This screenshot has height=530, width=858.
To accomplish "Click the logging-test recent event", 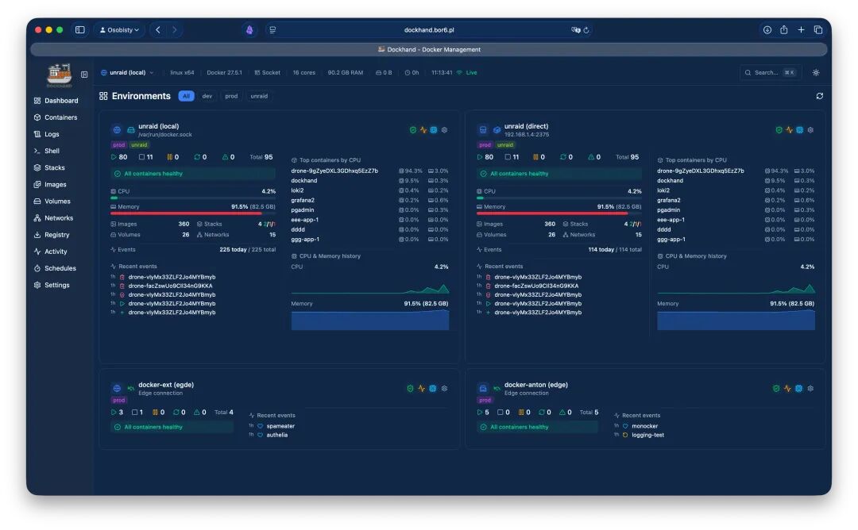I will tap(647, 436).
